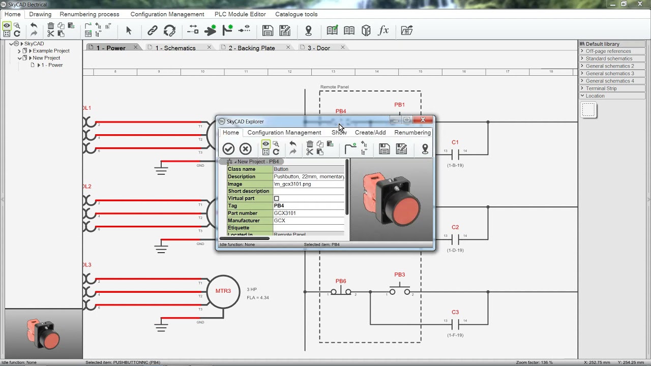Click the folder icon at main toolbar end
This screenshot has width=651, height=366.
click(406, 31)
